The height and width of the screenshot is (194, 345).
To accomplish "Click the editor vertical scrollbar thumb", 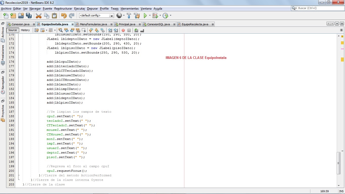I will (339, 163).
